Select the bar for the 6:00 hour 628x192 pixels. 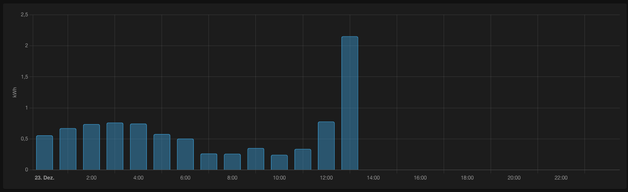185,154
